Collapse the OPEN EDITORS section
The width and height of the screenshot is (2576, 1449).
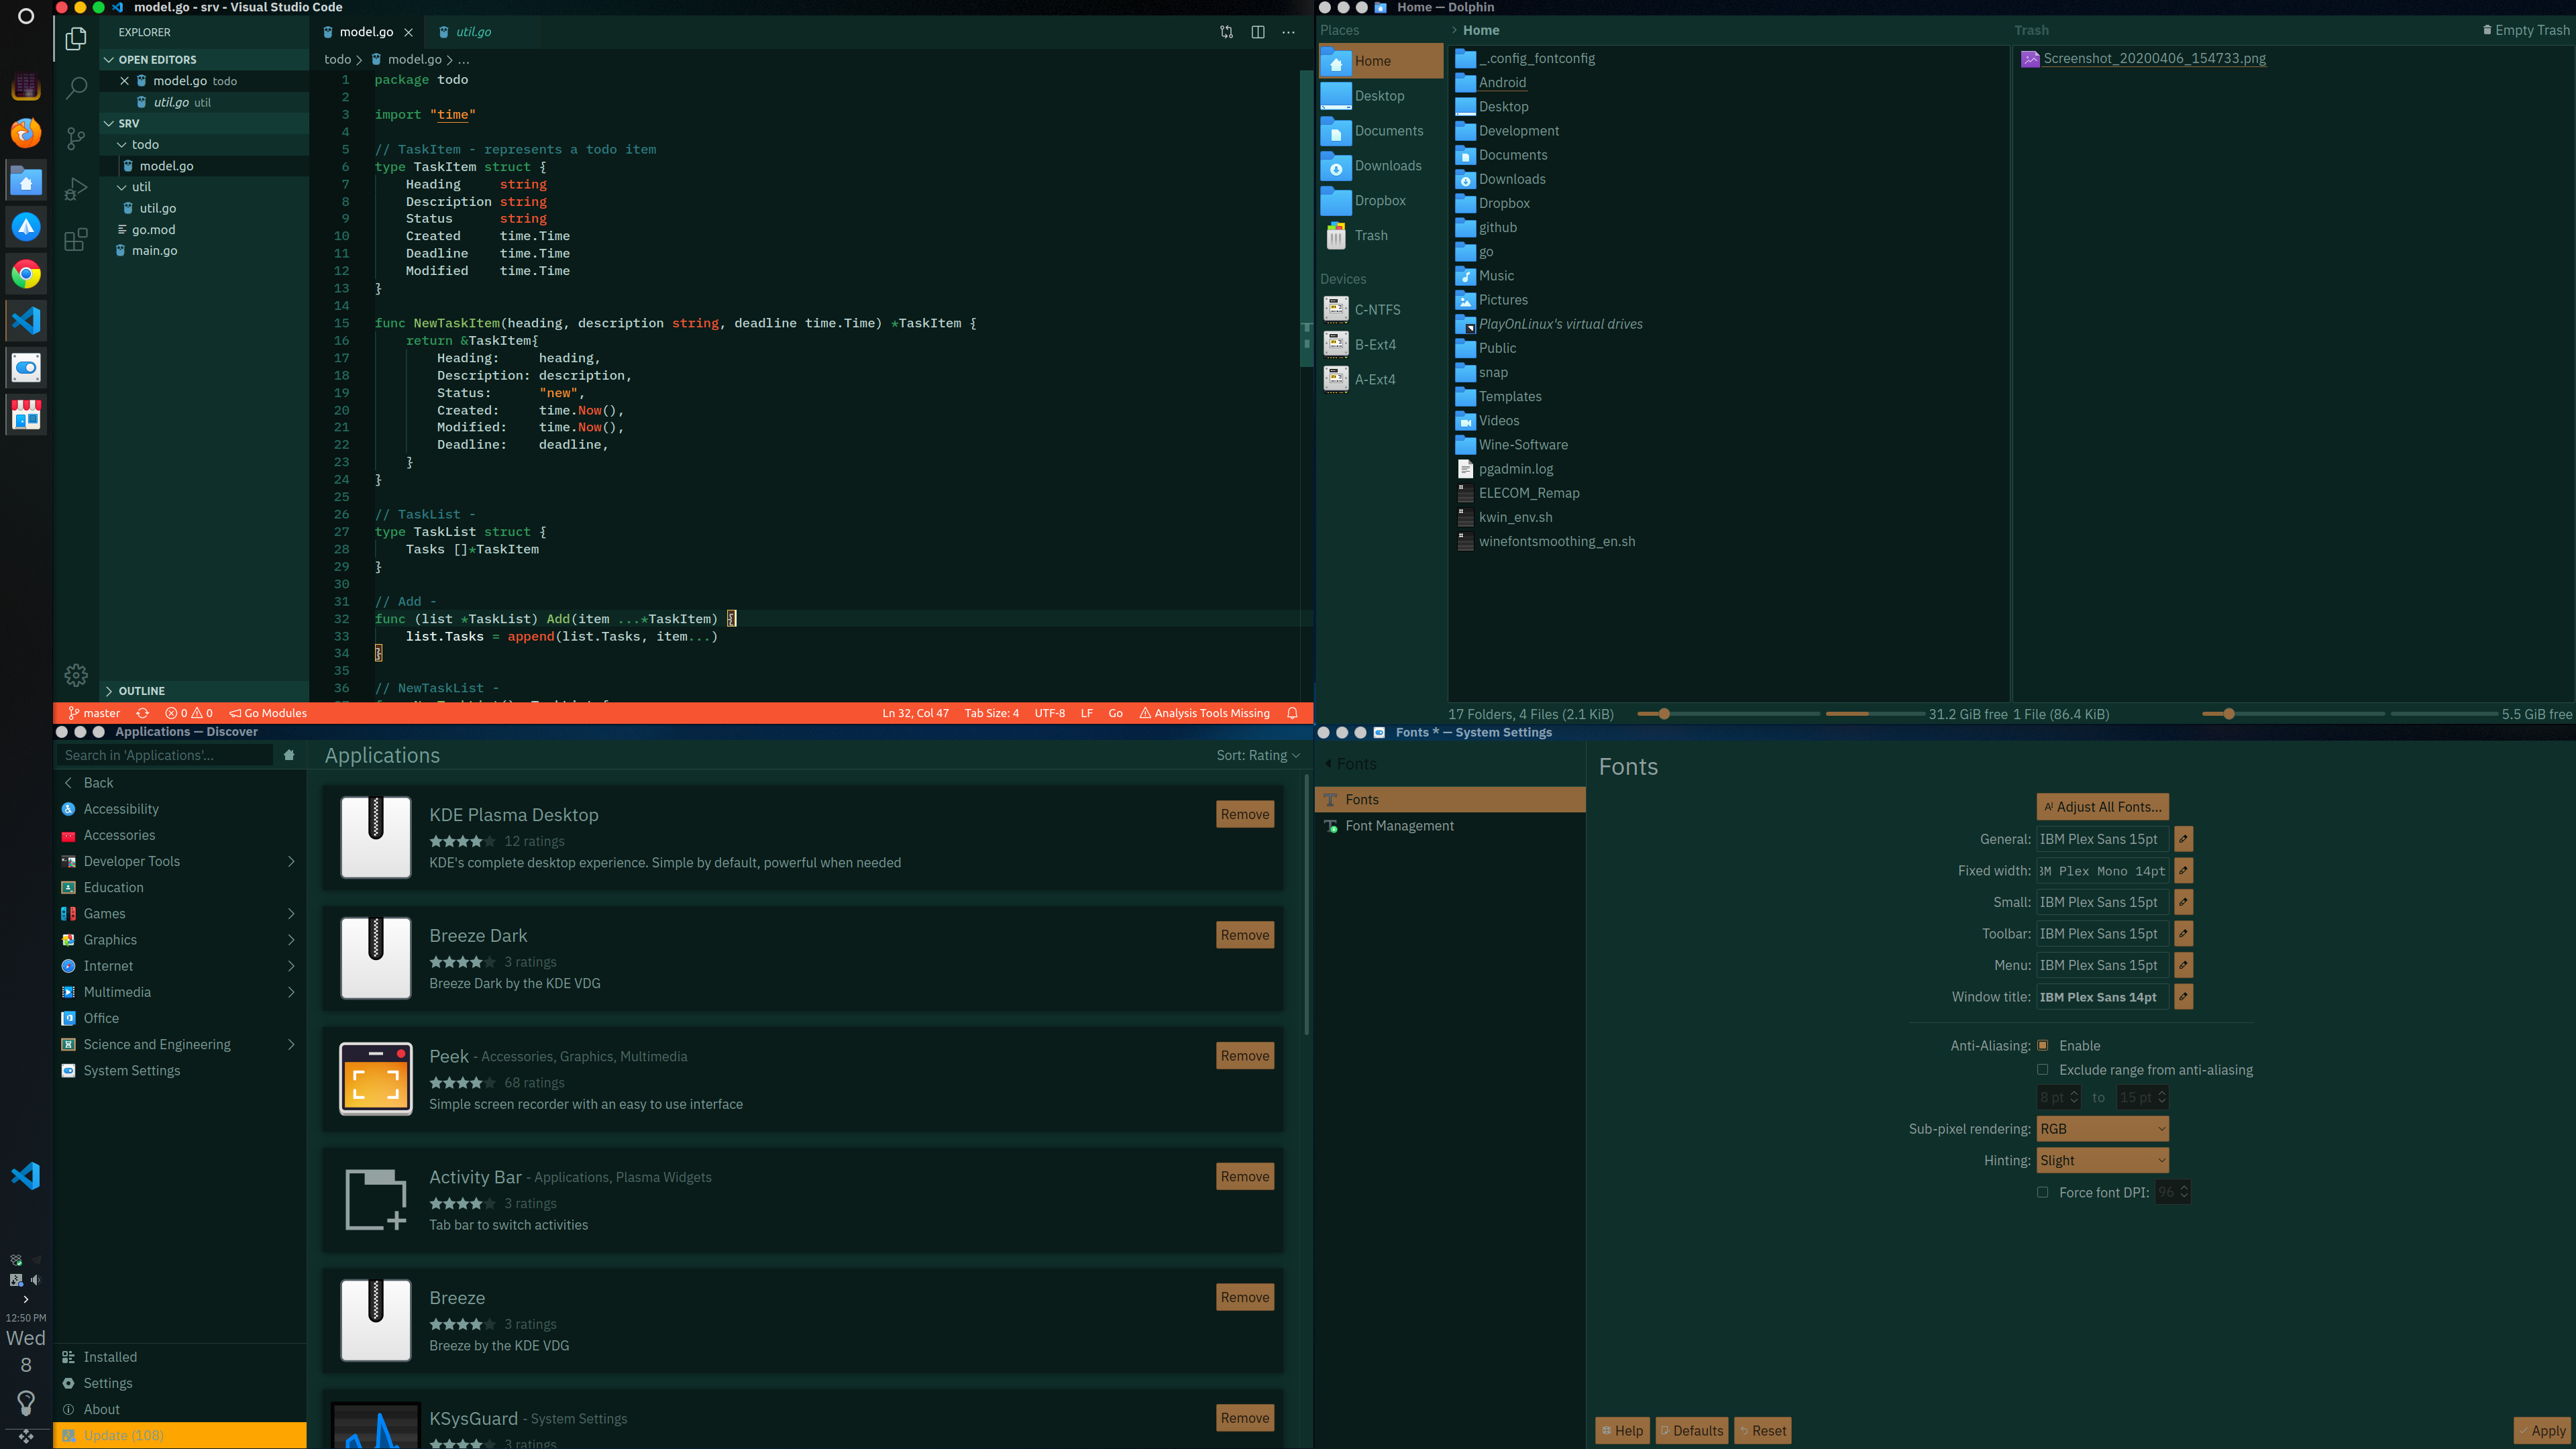tap(204, 59)
